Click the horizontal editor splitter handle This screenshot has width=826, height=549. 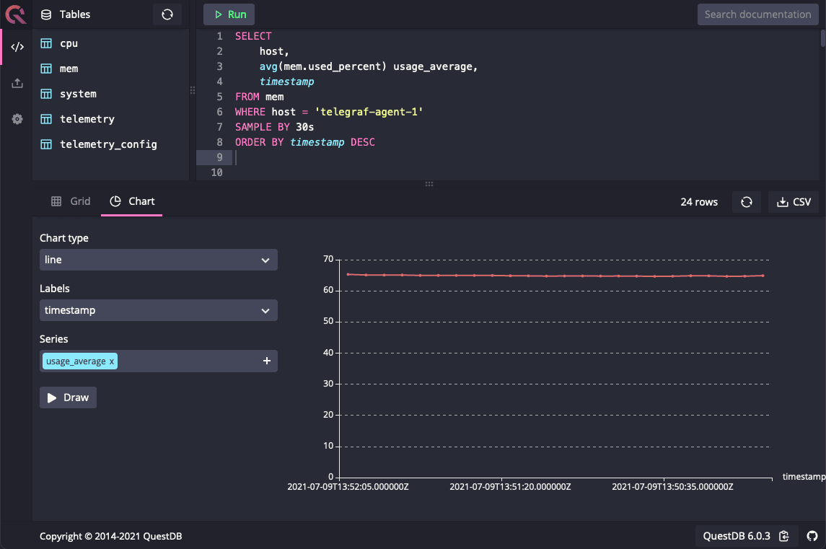click(429, 184)
